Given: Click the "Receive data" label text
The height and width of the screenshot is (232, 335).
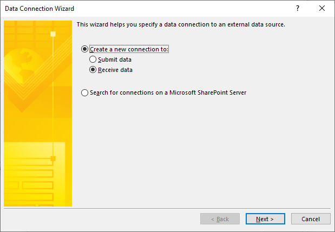Looking at the screenshot, I should click(115, 70).
